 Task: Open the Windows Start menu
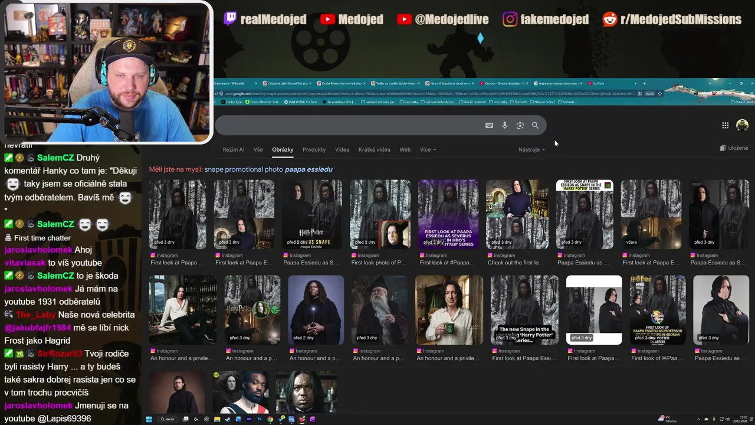click(x=149, y=419)
